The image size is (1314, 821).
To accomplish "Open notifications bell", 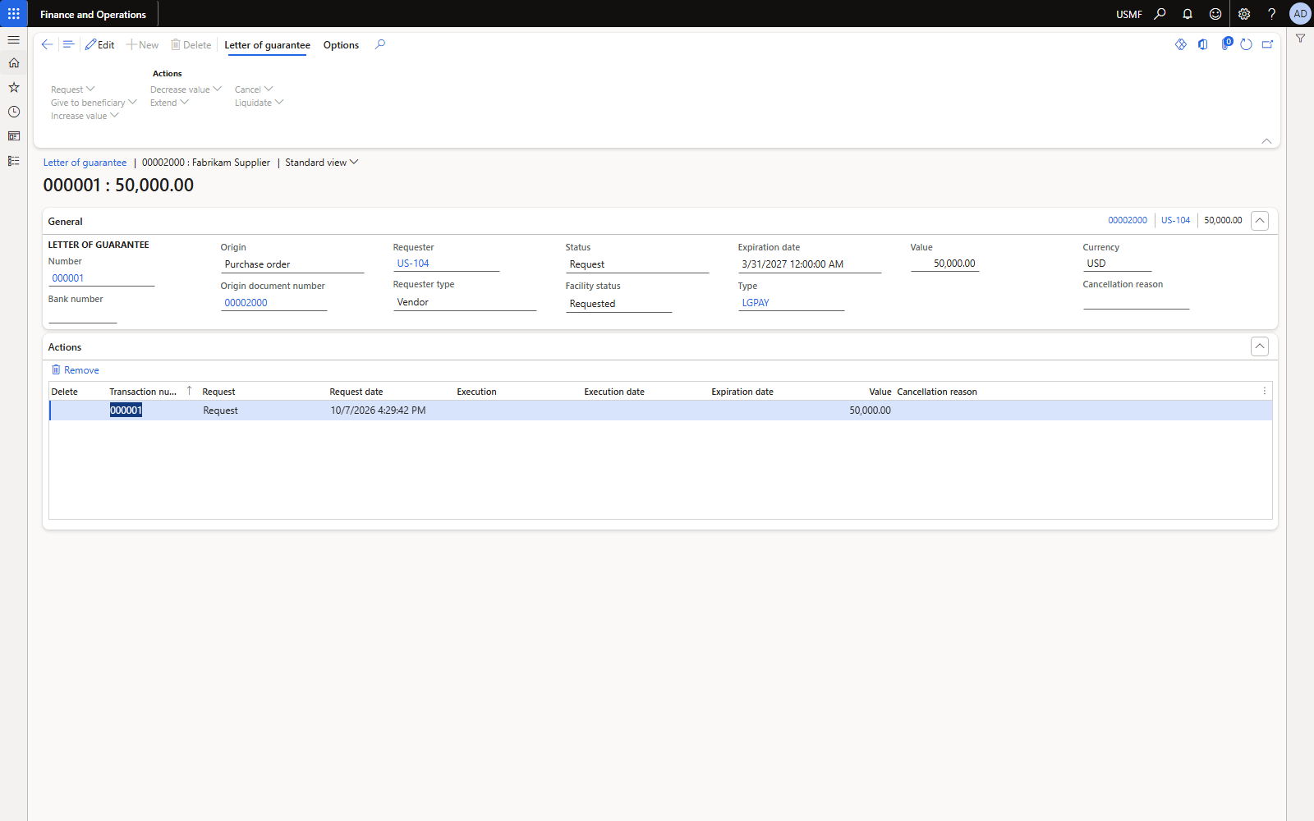I will 1188,14.
